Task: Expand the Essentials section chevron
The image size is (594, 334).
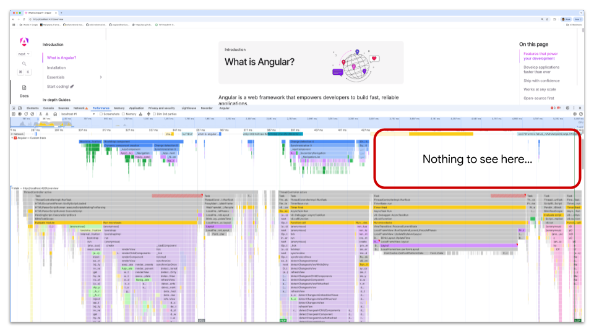Action: tap(101, 77)
